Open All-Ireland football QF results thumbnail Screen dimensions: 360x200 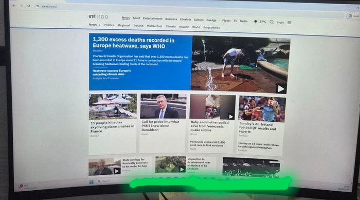(262, 109)
